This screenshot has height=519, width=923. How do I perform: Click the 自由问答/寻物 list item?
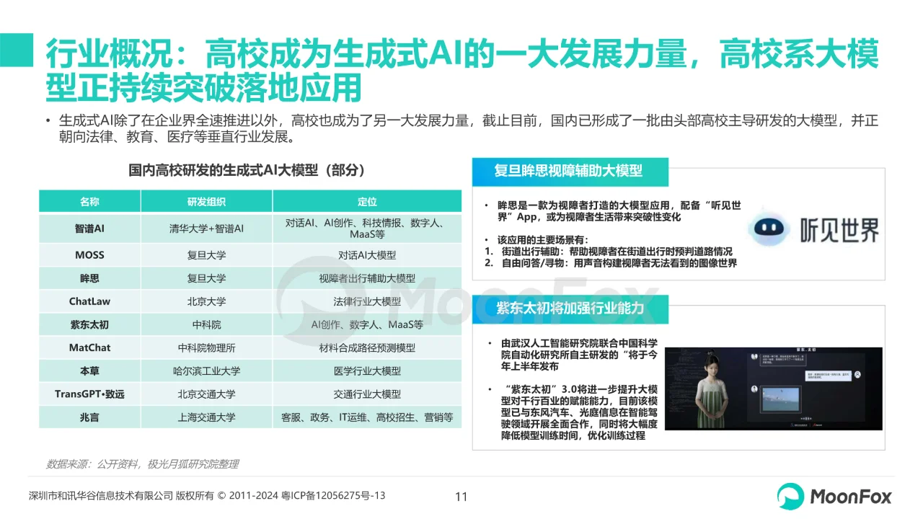(x=610, y=263)
